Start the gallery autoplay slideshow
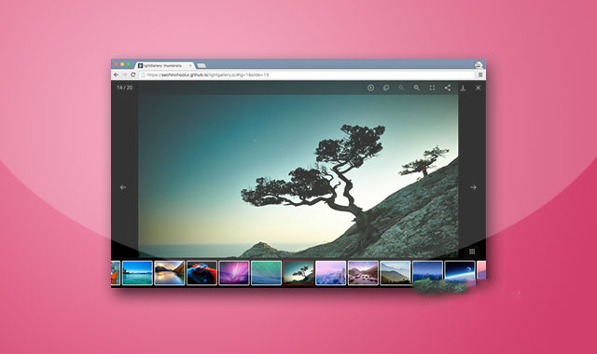597x354 pixels. 370,88
